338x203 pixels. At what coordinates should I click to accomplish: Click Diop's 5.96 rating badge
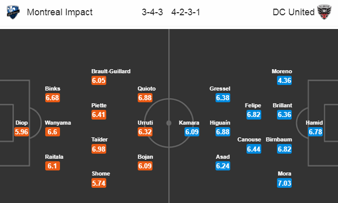tap(21, 132)
